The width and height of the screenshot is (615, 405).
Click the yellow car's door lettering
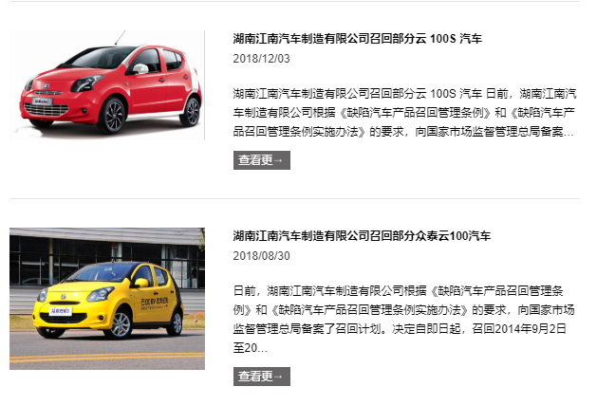154,304
